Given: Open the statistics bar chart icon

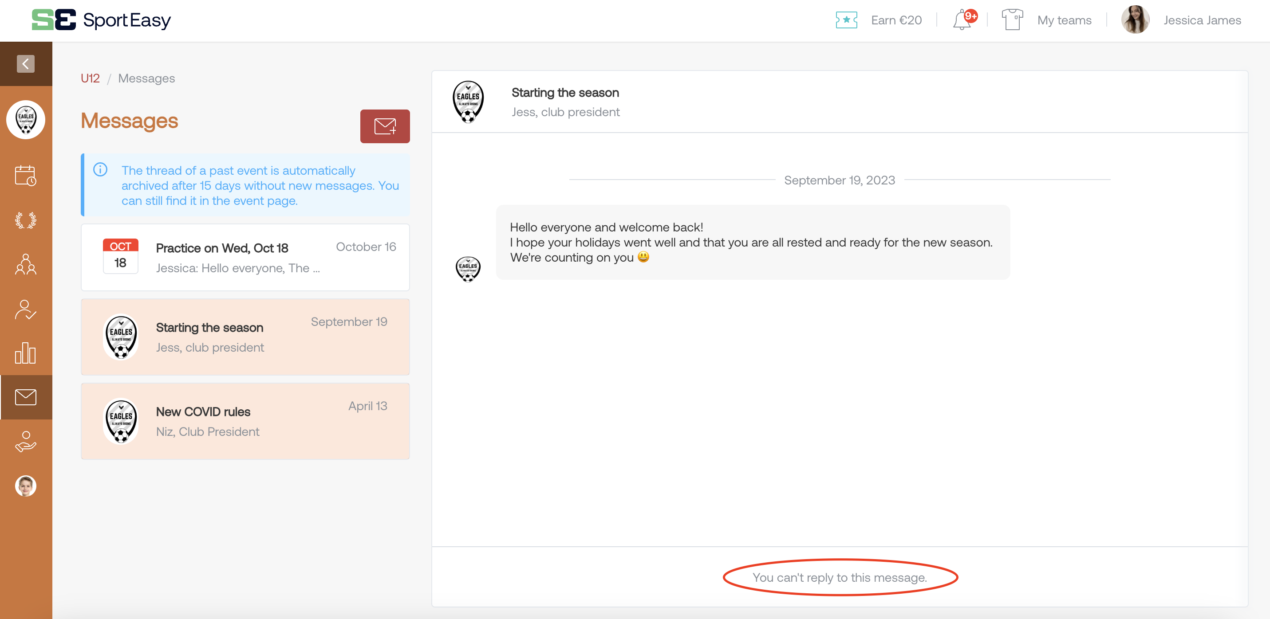Looking at the screenshot, I should 26,353.
